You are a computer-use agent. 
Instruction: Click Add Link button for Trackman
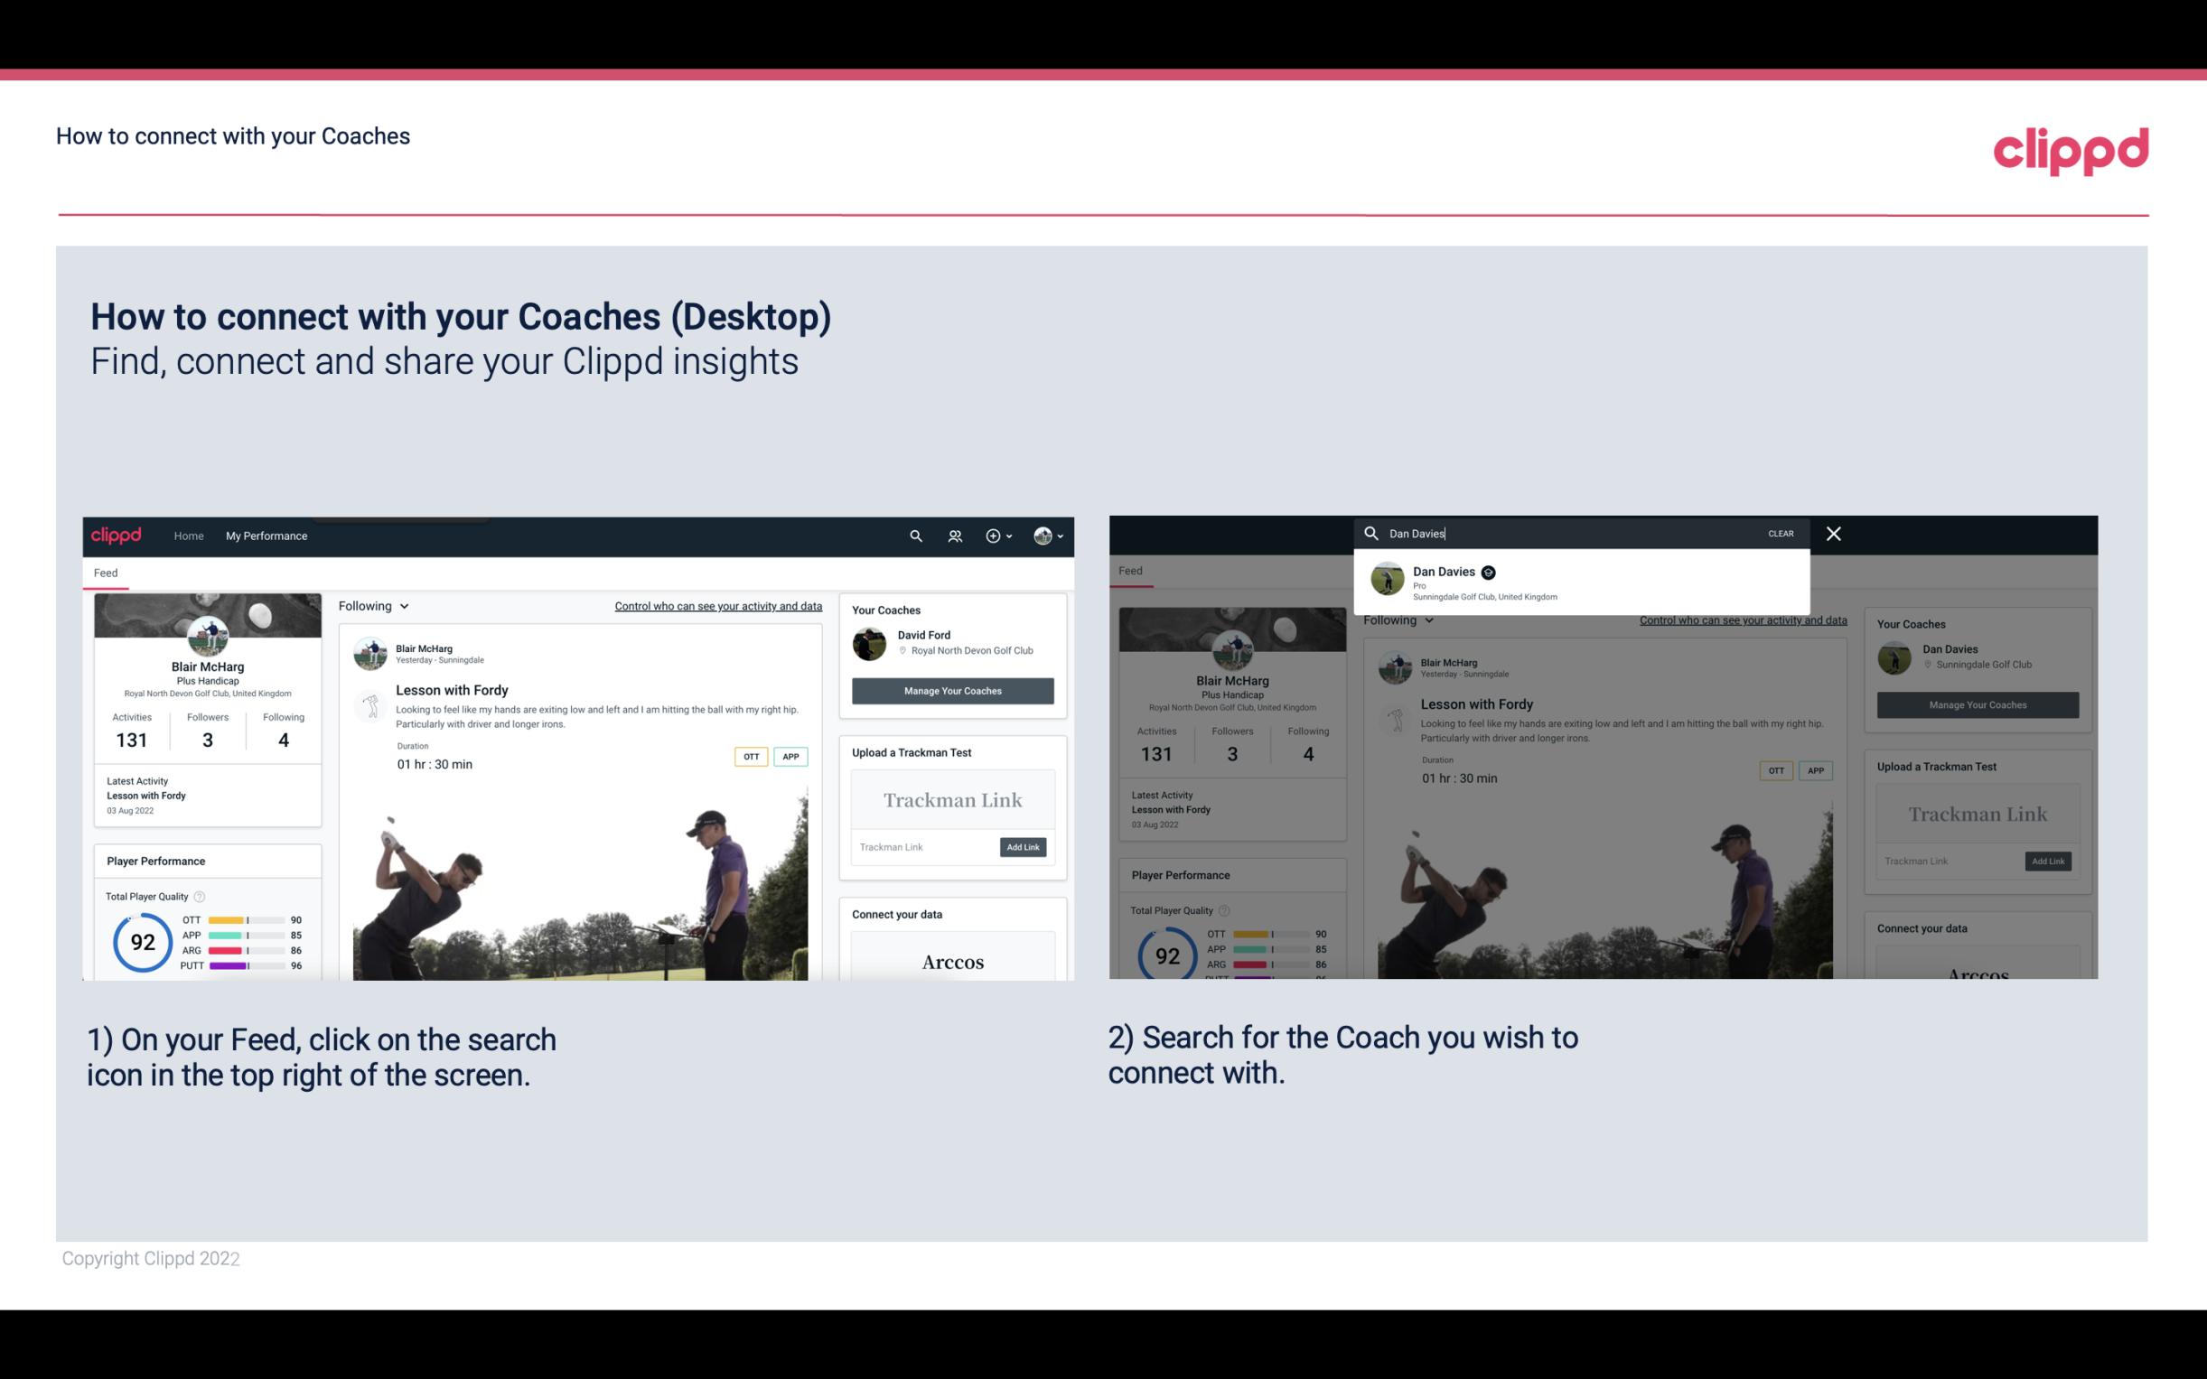pos(1024,847)
